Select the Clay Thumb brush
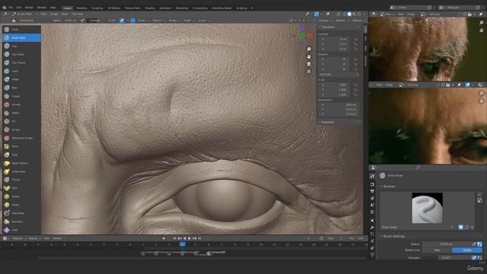Viewport: 487px width, 274px height. coord(21,62)
